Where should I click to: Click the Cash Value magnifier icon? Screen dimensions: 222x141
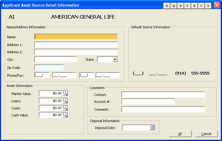(x=65, y=115)
